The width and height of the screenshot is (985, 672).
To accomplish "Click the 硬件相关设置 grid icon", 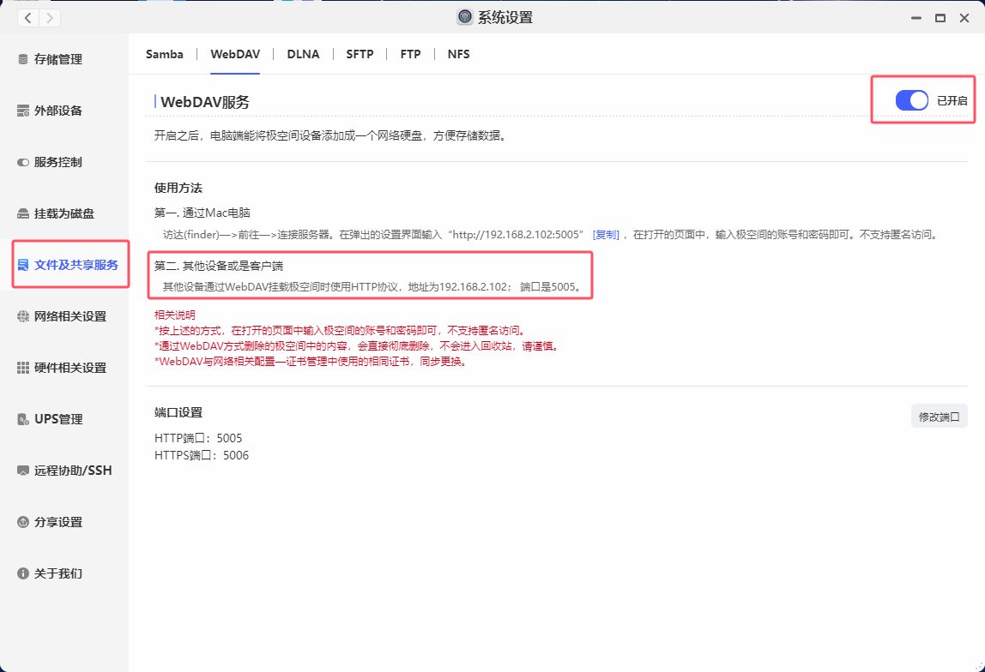I will tap(23, 368).
